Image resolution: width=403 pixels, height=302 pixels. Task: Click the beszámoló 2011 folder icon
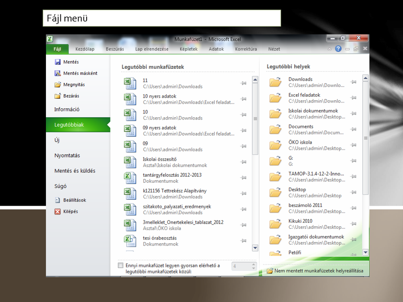(x=275, y=208)
